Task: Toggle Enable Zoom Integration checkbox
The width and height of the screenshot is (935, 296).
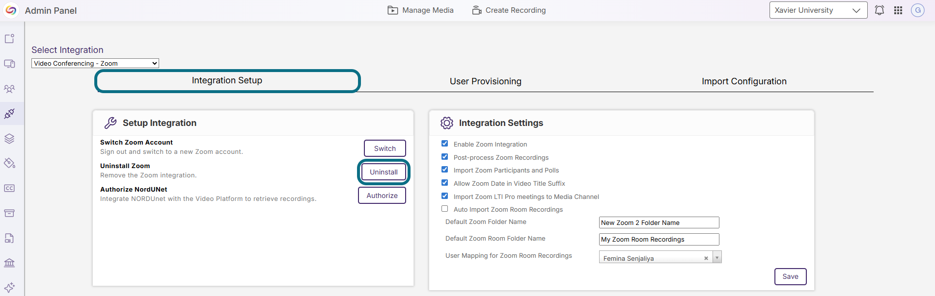Action: pyautogui.click(x=444, y=144)
